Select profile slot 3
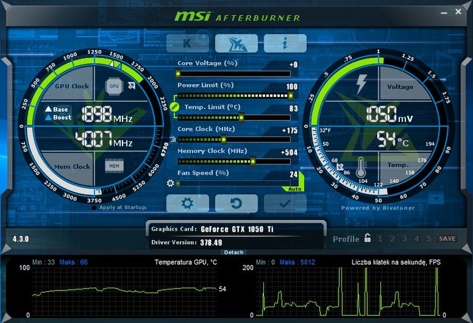Image resolution: width=473 pixels, height=323 pixels. pos(404,239)
